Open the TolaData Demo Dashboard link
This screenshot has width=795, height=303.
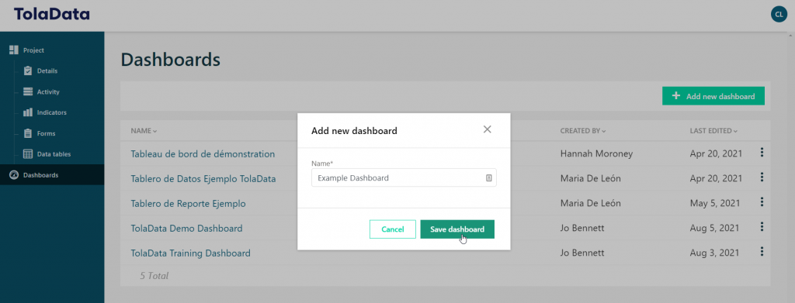click(186, 228)
